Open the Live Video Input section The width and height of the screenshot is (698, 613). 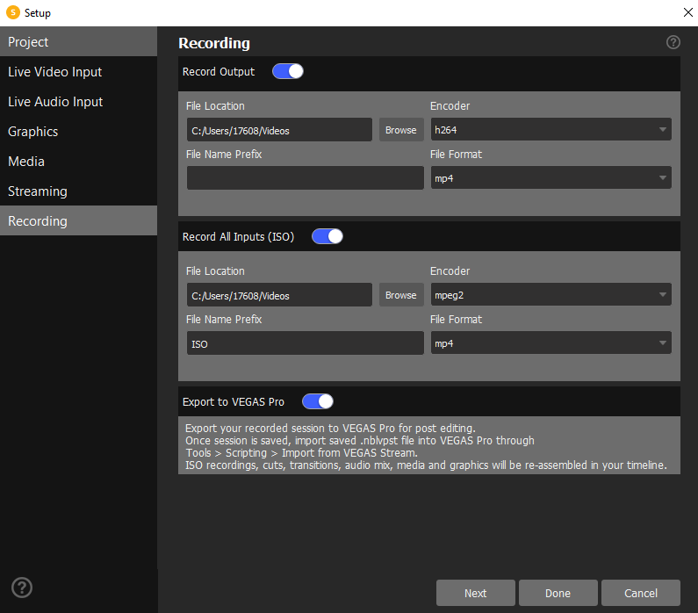[78, 72]
